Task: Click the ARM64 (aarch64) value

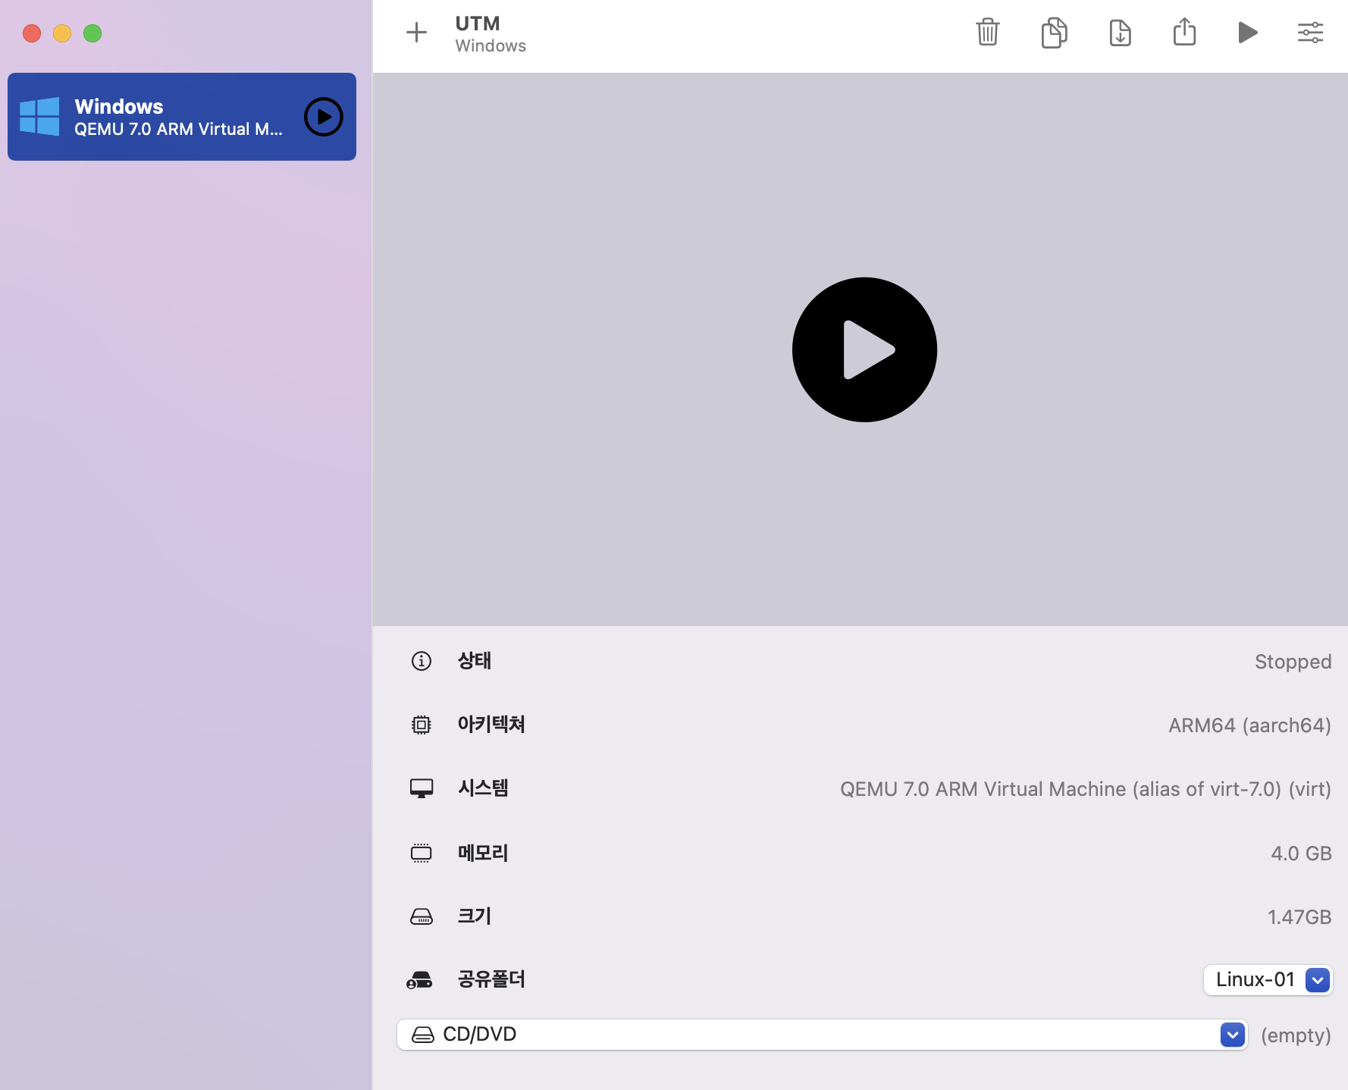Action: pyautogui.click(x=1249, y=725)
